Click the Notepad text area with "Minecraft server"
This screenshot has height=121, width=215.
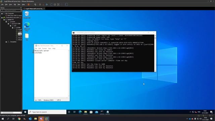pos(51,73)
